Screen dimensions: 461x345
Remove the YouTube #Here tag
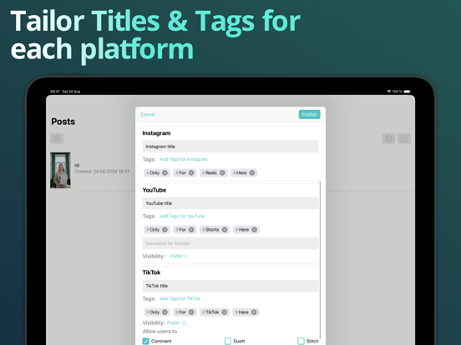(x=255, y=230)
